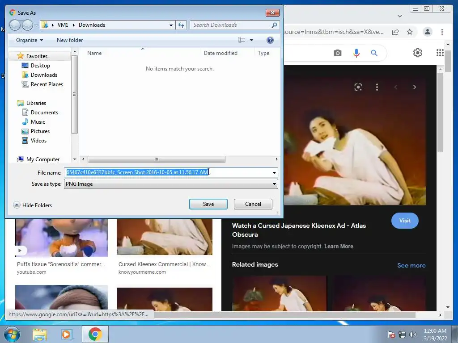This screenshot has width=458, height=343.
Task: Sort by the Type column header
Action: [263, 53]
